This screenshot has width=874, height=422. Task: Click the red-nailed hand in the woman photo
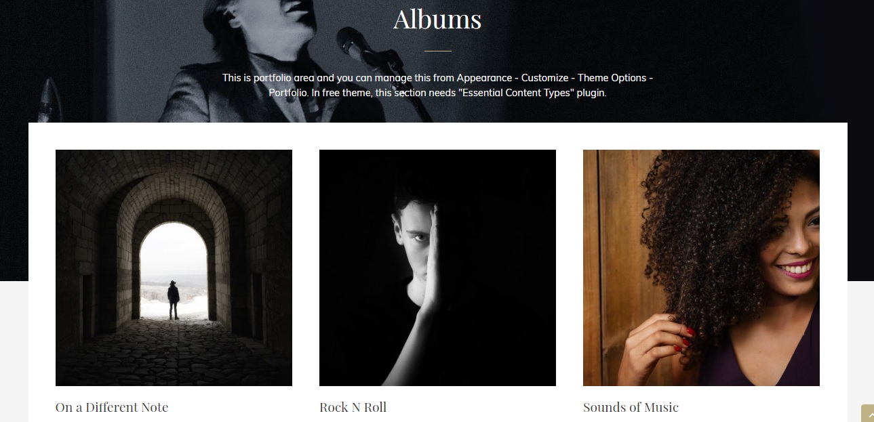(x=661, y=339)
